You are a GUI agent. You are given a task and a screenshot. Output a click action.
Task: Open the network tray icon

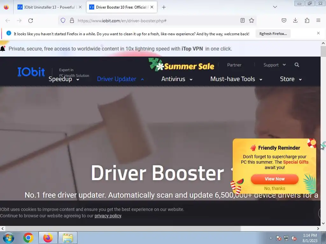pyautogui.click(x=286, y=238)
